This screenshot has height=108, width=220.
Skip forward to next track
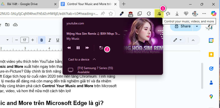(87, 48)
